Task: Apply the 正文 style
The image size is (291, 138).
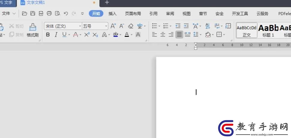Action: [247, 30]
